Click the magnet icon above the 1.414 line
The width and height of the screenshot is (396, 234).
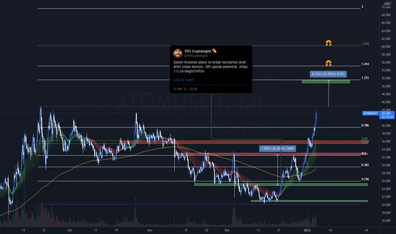click(x=328, y=63)
